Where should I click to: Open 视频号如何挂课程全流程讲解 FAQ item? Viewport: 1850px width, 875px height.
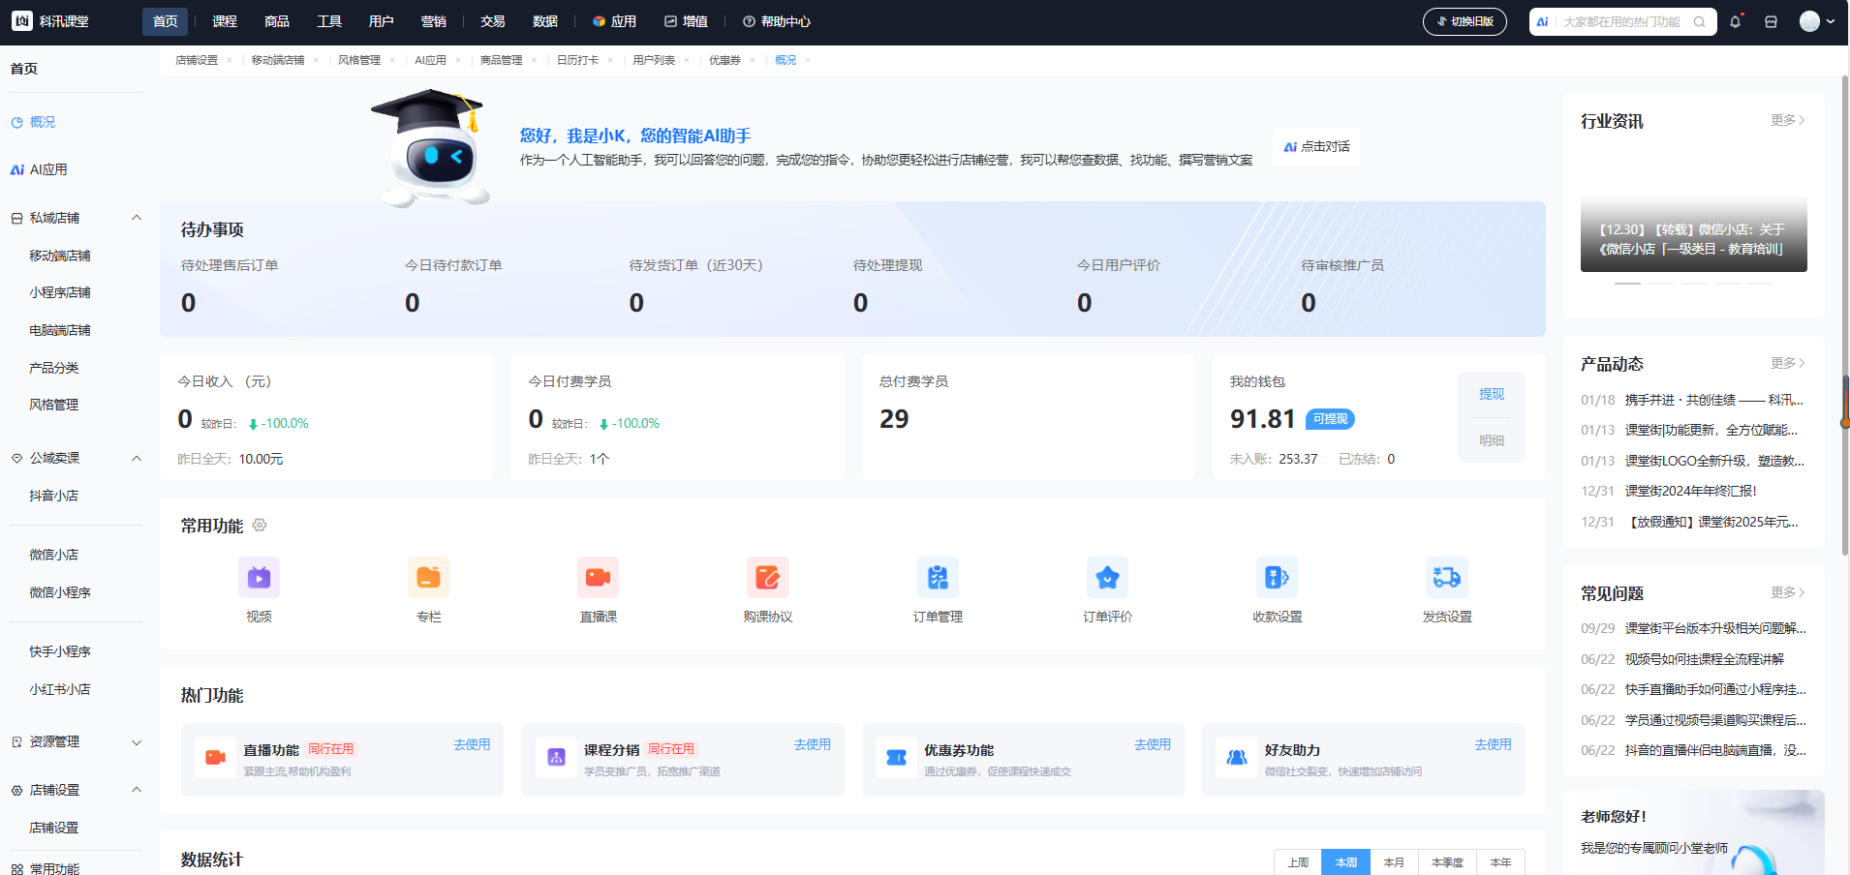[1704, 659]
